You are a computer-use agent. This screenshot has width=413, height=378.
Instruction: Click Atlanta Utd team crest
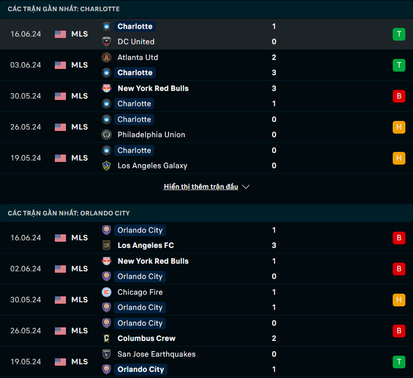click(107, 57)
